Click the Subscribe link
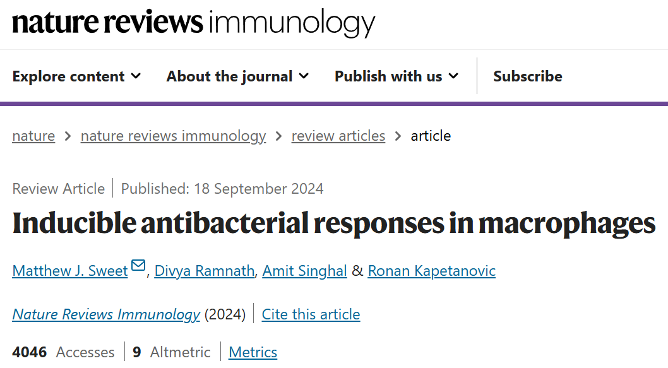 [527, 76]
